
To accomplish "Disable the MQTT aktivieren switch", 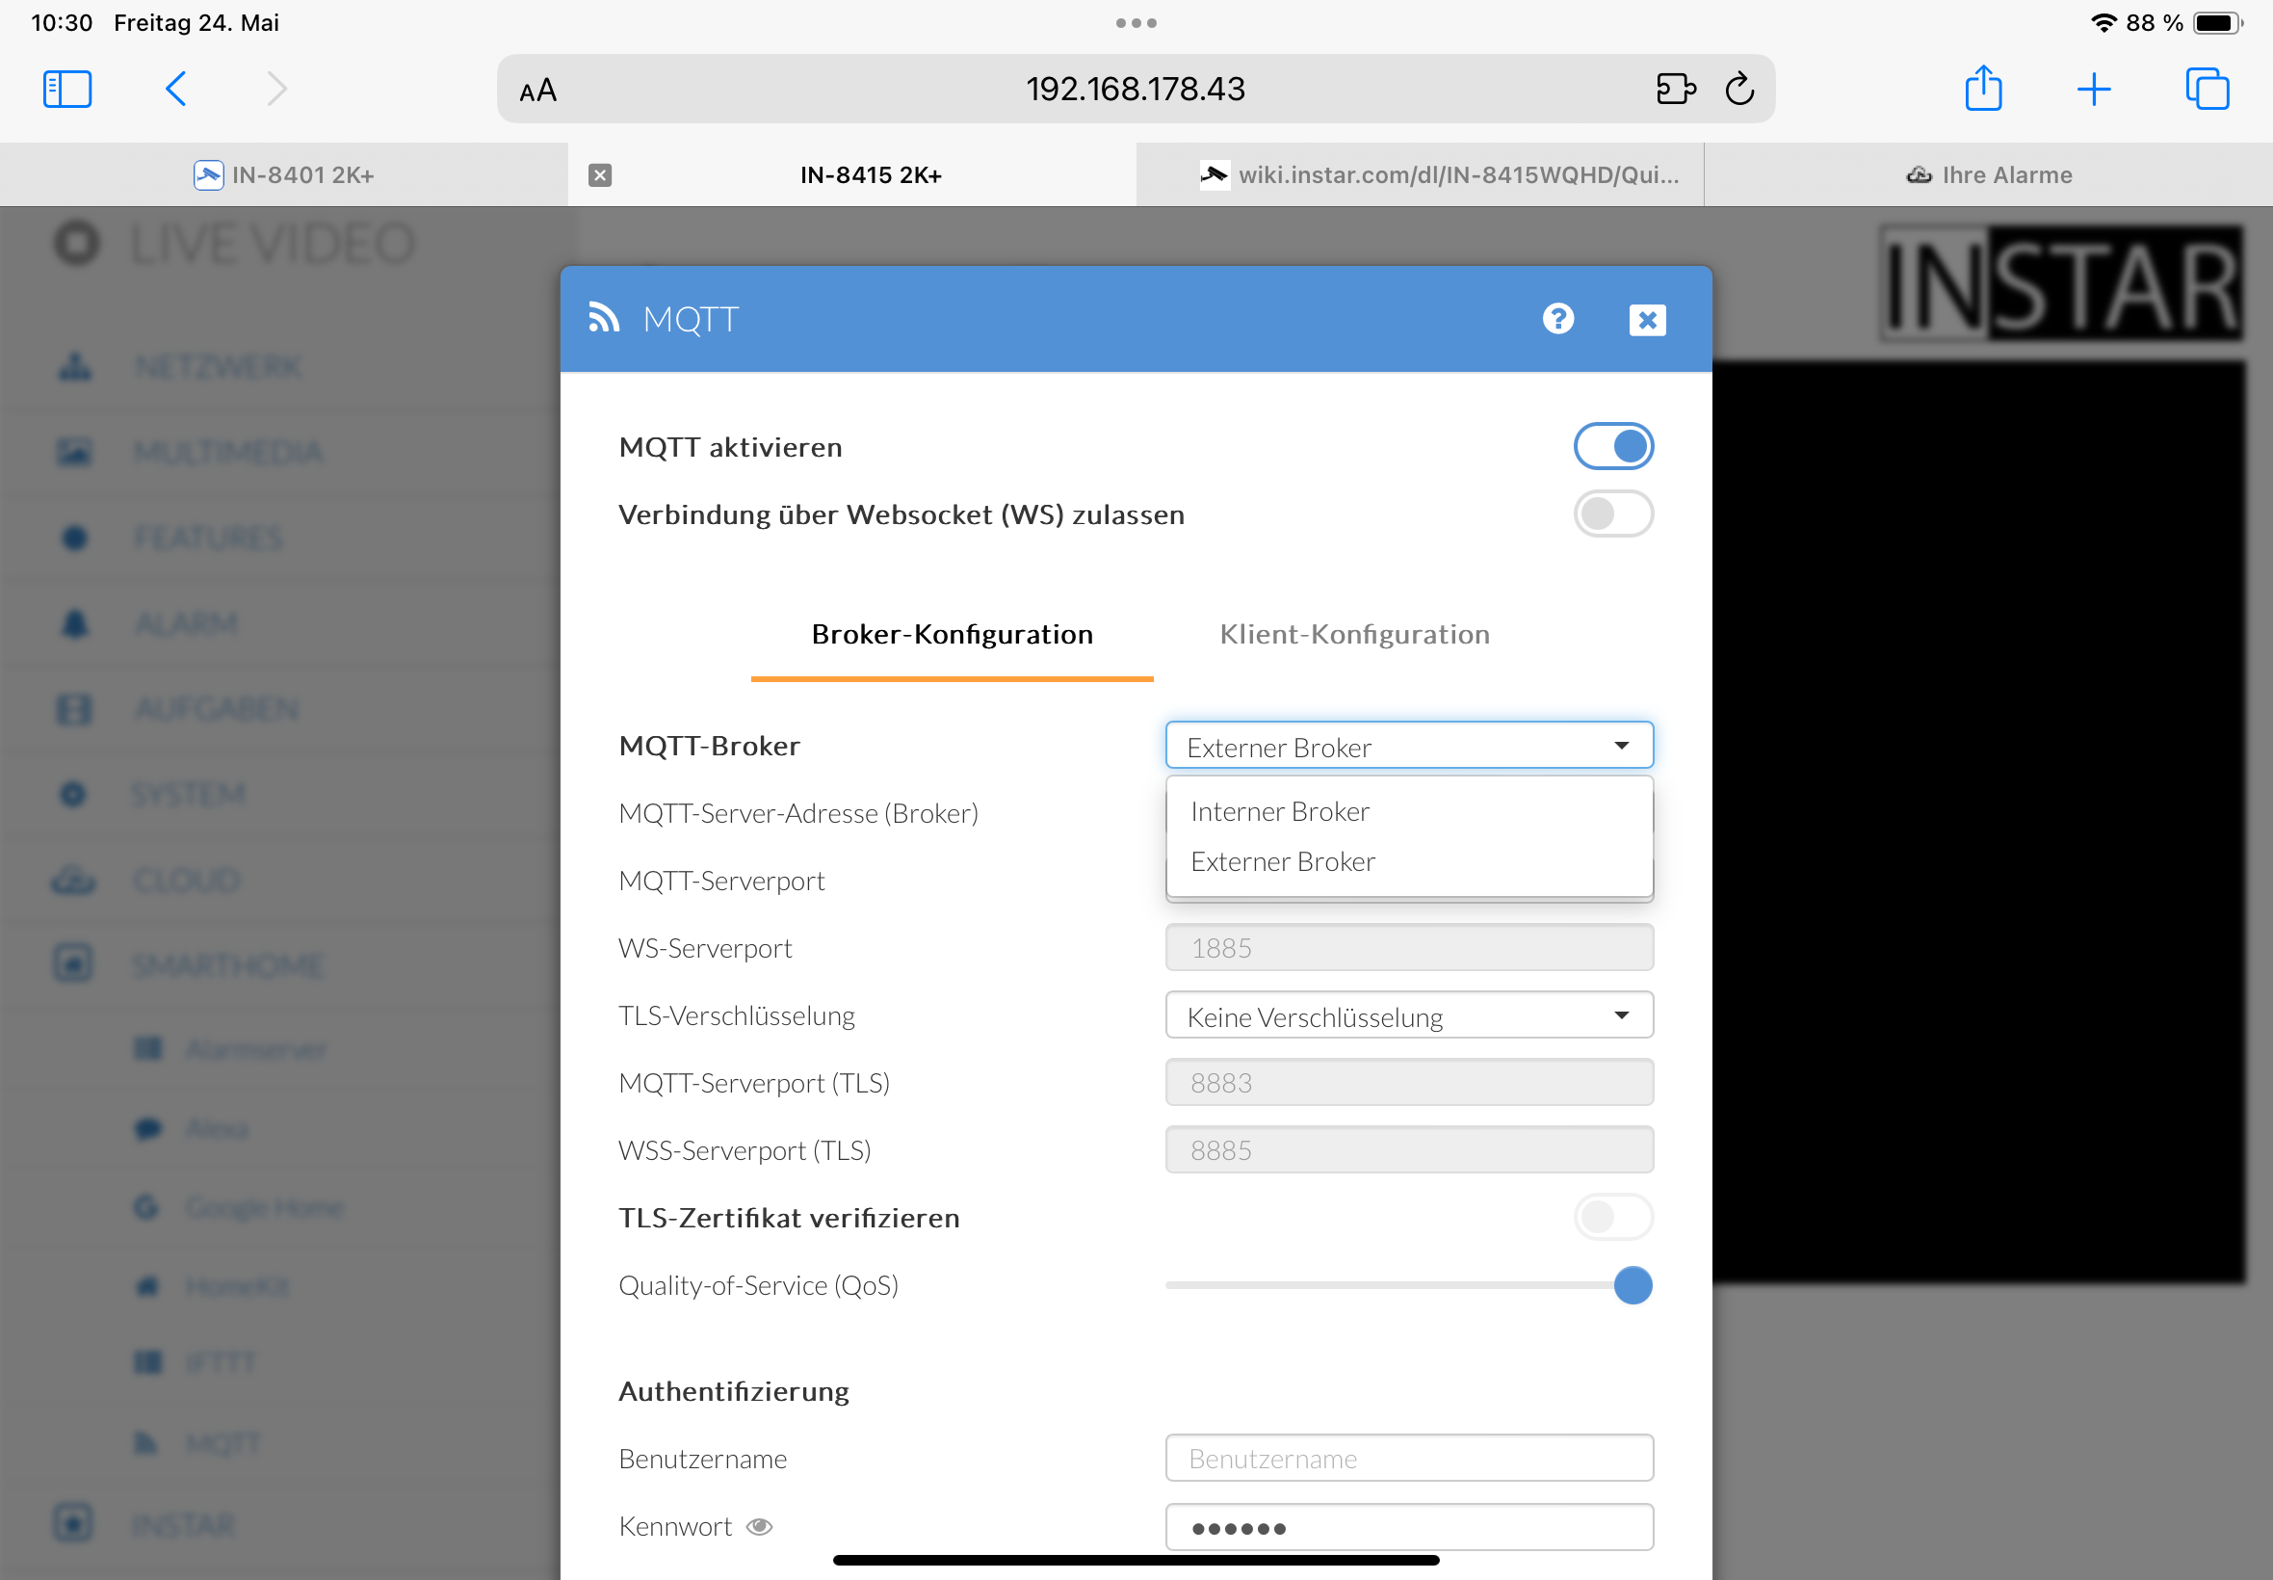I will (x=1612, y=446).
